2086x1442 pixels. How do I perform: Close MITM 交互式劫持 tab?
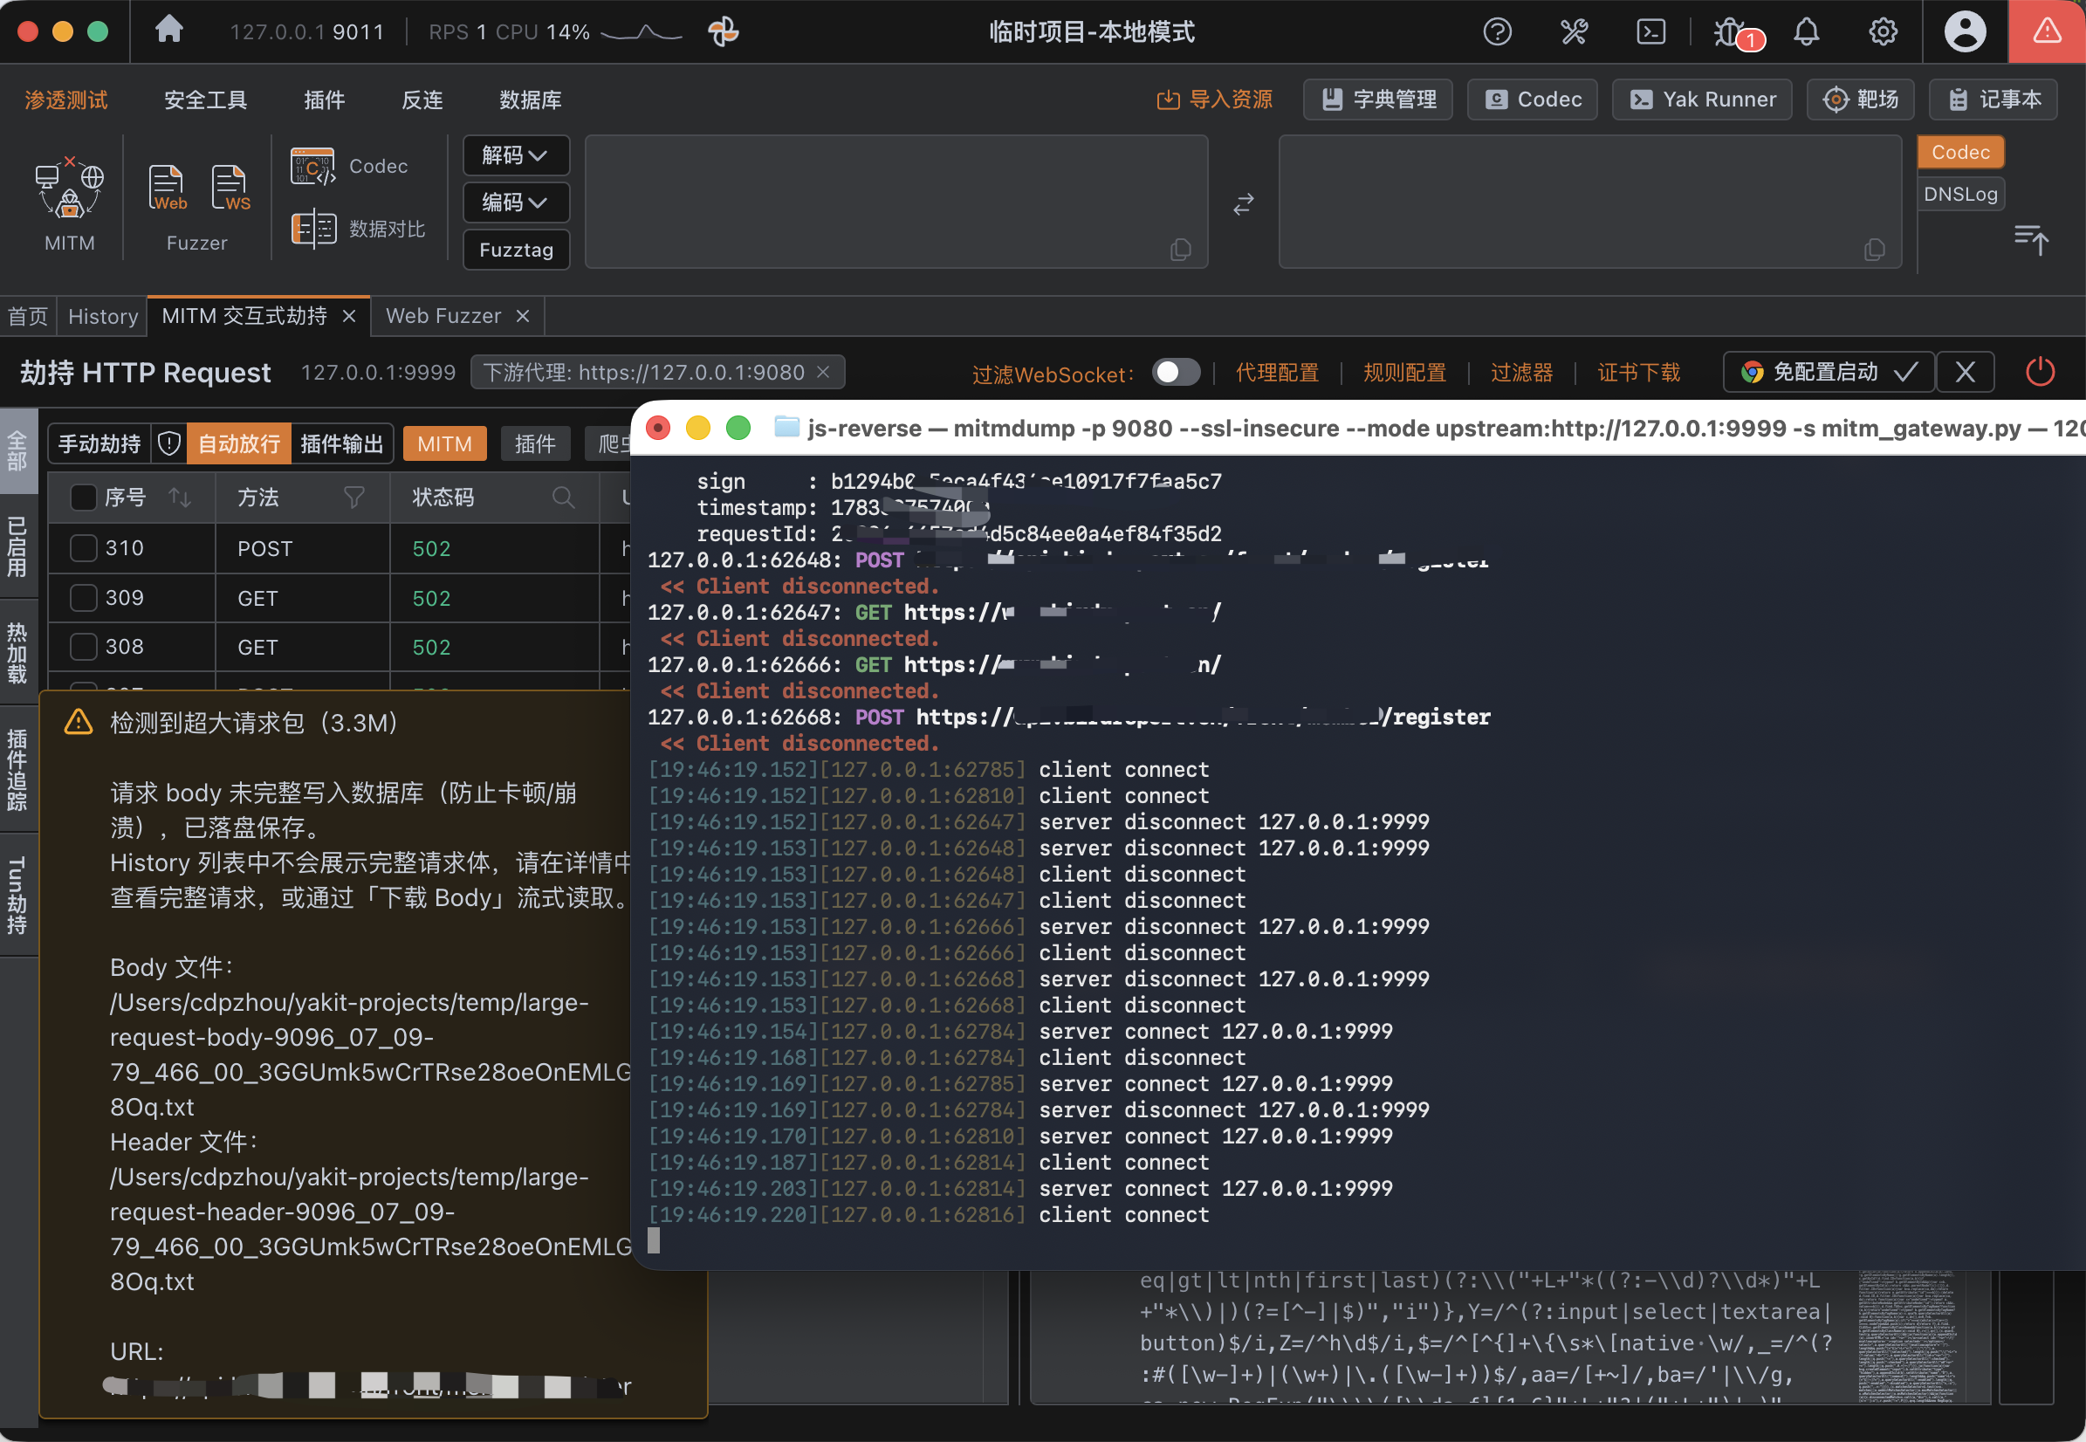click(x=349, y=316)
